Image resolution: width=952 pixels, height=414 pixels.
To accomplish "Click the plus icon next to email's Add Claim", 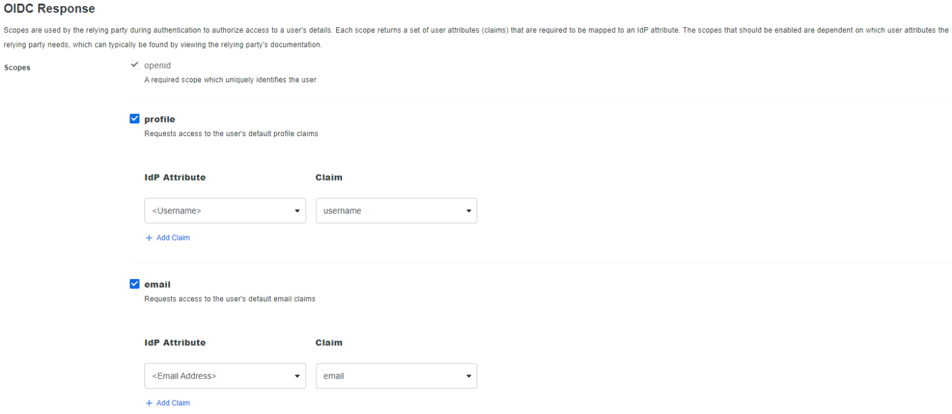I will 149,403.
